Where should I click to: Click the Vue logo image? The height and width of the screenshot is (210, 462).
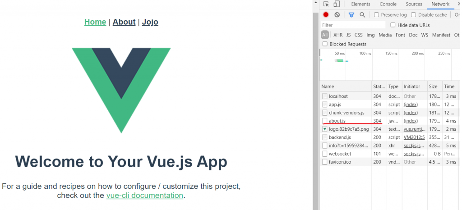tap(121, 90)
